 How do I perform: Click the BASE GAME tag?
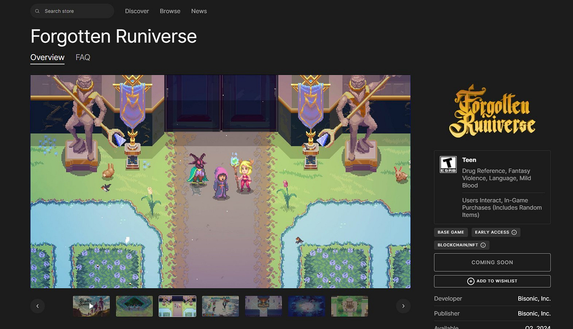coord(451,232)
